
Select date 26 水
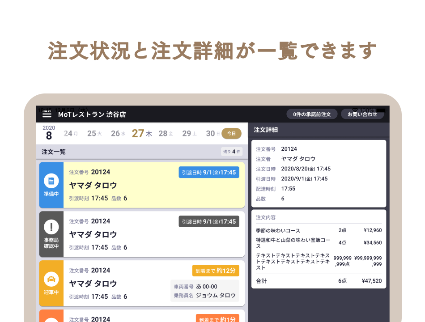coord(118,133)
